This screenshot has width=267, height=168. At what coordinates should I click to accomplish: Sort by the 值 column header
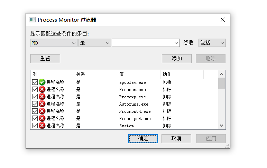(x=139, y=74)
